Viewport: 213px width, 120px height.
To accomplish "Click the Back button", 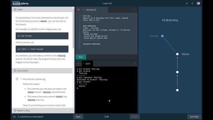I will pyautogui.click(x=78, y=117).
